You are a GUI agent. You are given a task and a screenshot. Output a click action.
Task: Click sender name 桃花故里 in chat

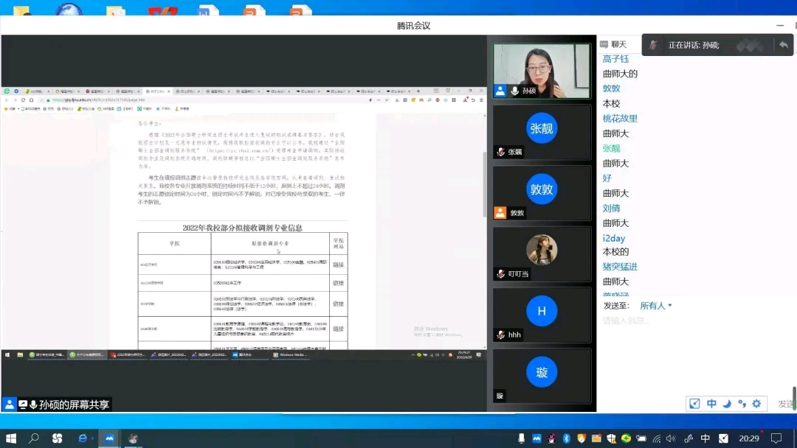(x=620, y=119)
